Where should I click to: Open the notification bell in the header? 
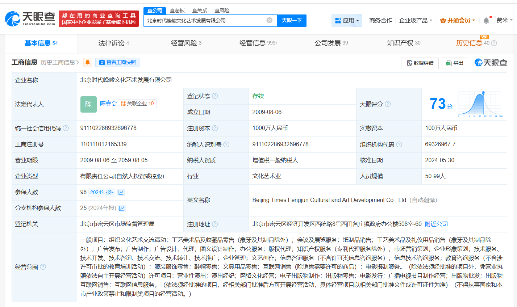(x=486, y=21)
